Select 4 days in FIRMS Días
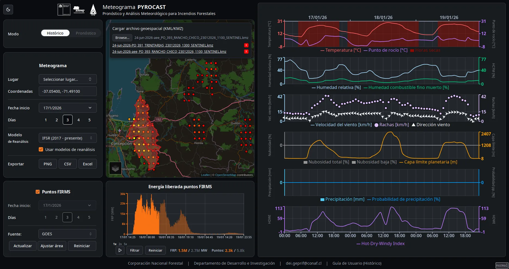This screenshot has height=269, width=509. click(x=78, y=217)
